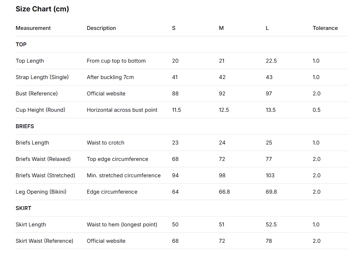Screen dimensions: 354x257
Task: Select the L size column header
Action: (267, 28)
